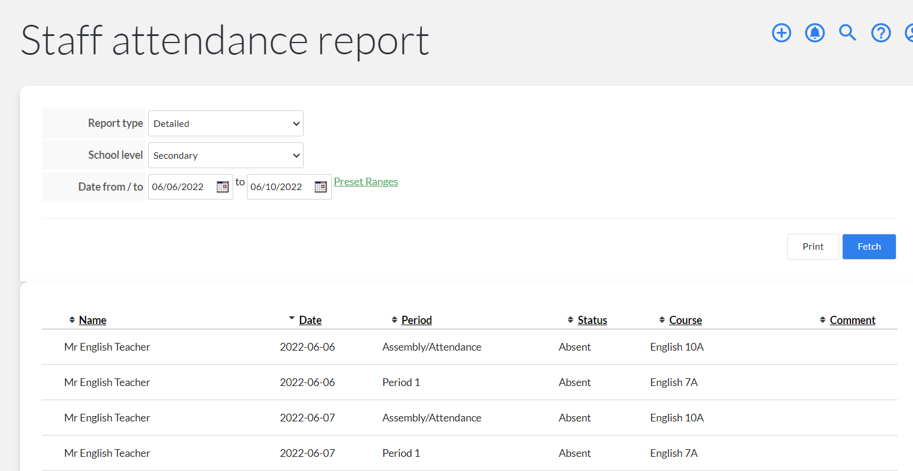The height and width of the screenshot is (471, 913).
Task: Click Period 1 cell in 2022-06-07 row
Action: click(x=402, y=453)
